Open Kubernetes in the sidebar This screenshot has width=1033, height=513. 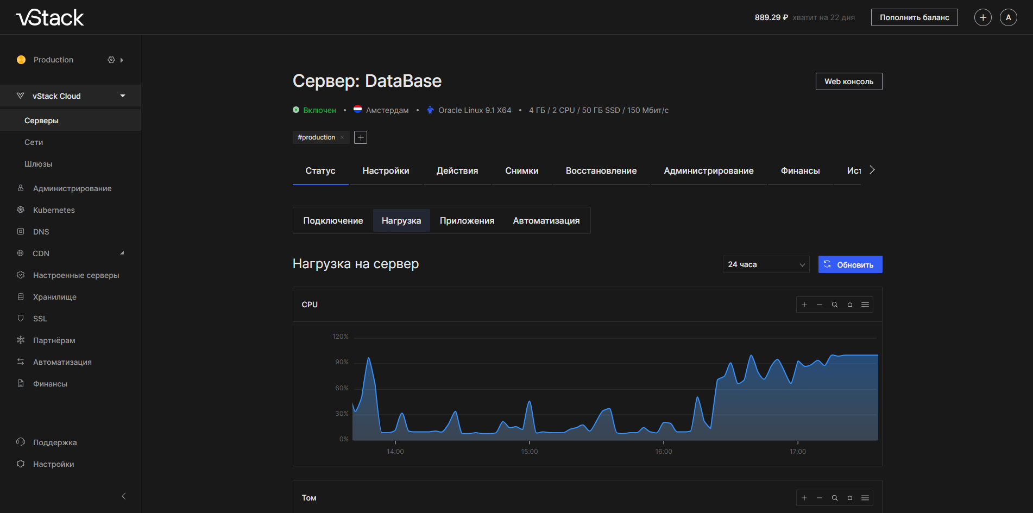click(x=54, y=210)
